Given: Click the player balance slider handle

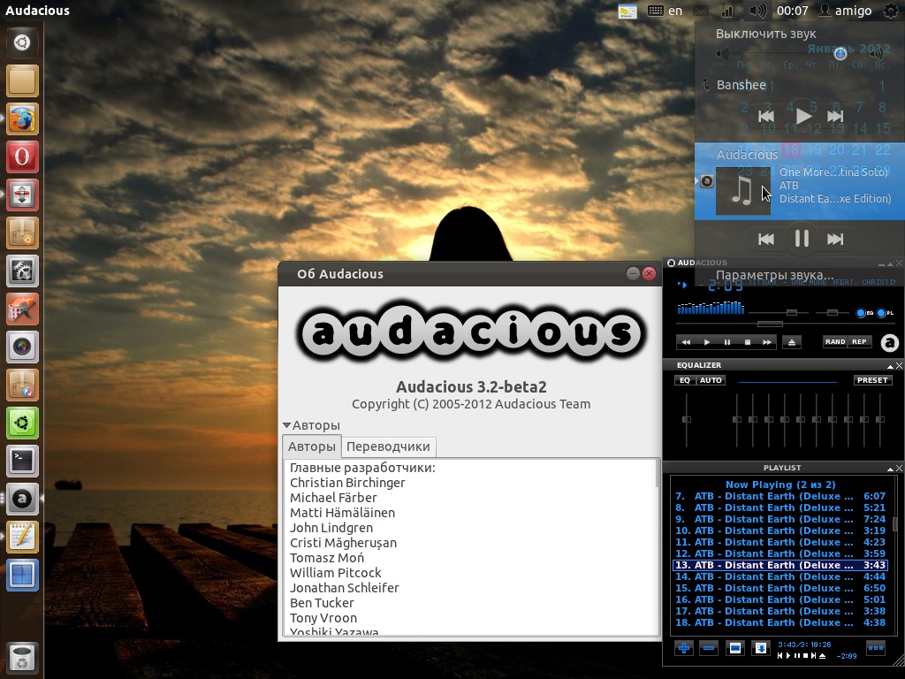Looking at the screenshot, I should (x=833, y=312).
